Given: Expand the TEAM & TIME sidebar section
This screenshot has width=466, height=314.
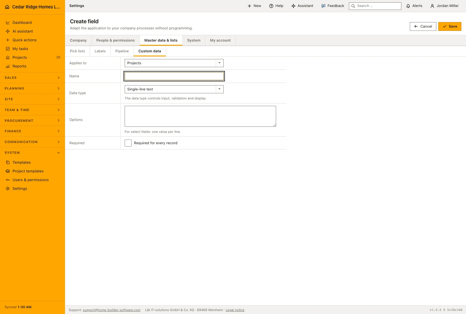Looking at the screenshot, I should [x=32, y=110].
